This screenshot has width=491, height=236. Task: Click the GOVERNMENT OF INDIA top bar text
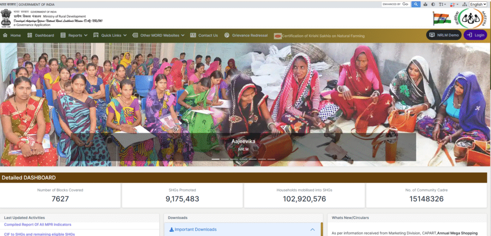(36, 4)
